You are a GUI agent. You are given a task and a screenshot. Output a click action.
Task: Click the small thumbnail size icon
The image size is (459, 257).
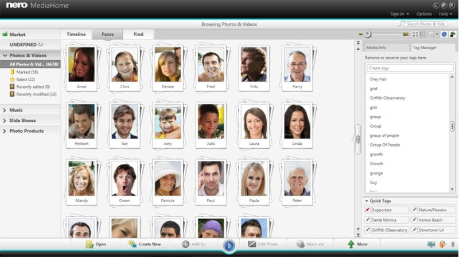(361, 34)
